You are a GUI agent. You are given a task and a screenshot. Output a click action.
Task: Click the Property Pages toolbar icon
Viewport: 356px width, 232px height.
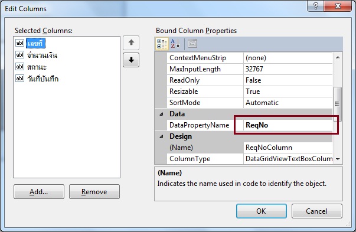point(192,44)
